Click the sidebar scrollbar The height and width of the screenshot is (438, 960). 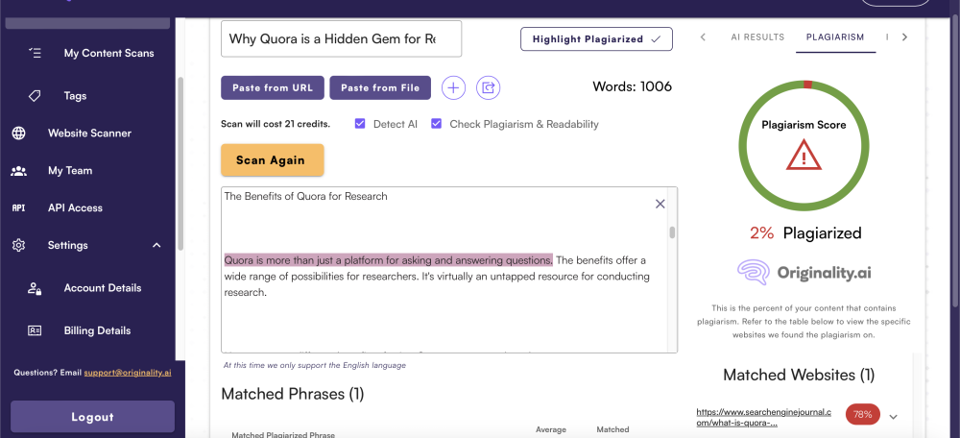[x=180, y=164]
